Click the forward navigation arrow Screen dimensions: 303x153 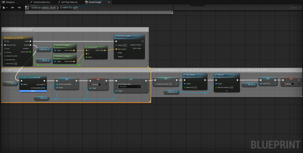(19, 7)
